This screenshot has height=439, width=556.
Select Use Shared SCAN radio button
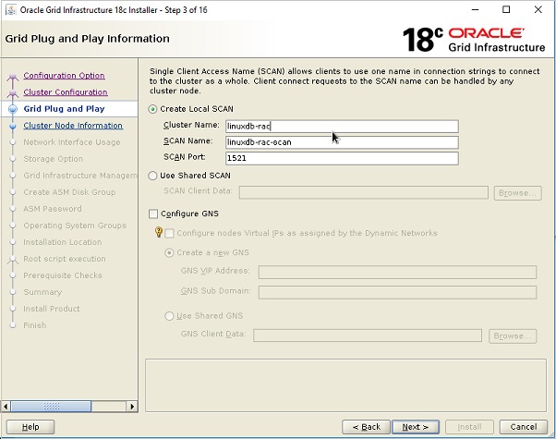(152, 176)
